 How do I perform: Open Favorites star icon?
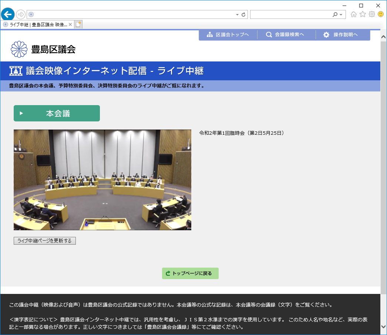tap(363, 14)
